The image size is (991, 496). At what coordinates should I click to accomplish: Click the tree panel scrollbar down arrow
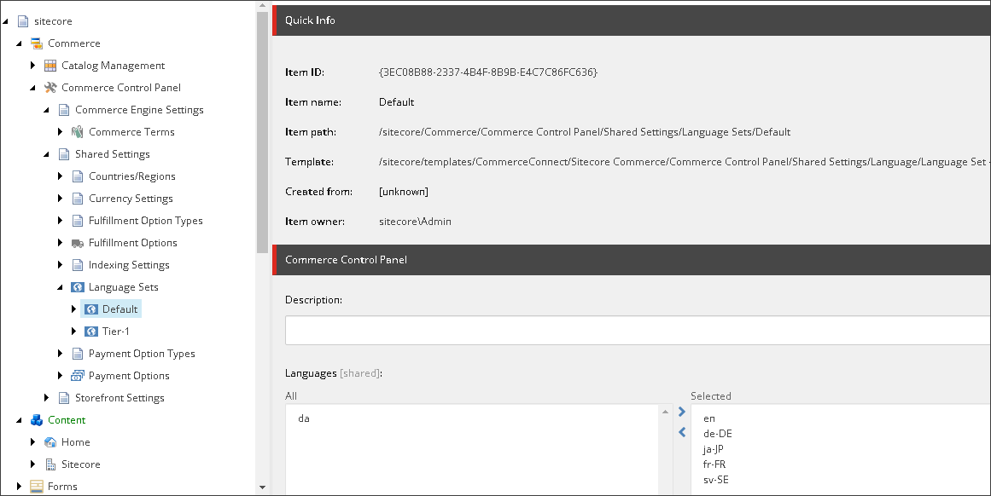point(262,487)
